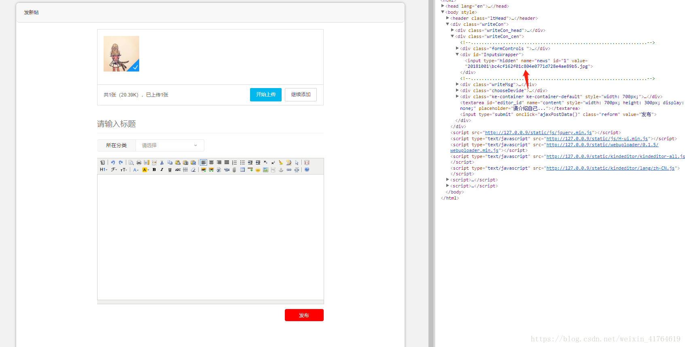
Task: Toggle bold formatting
Action: tap(154, 170)
